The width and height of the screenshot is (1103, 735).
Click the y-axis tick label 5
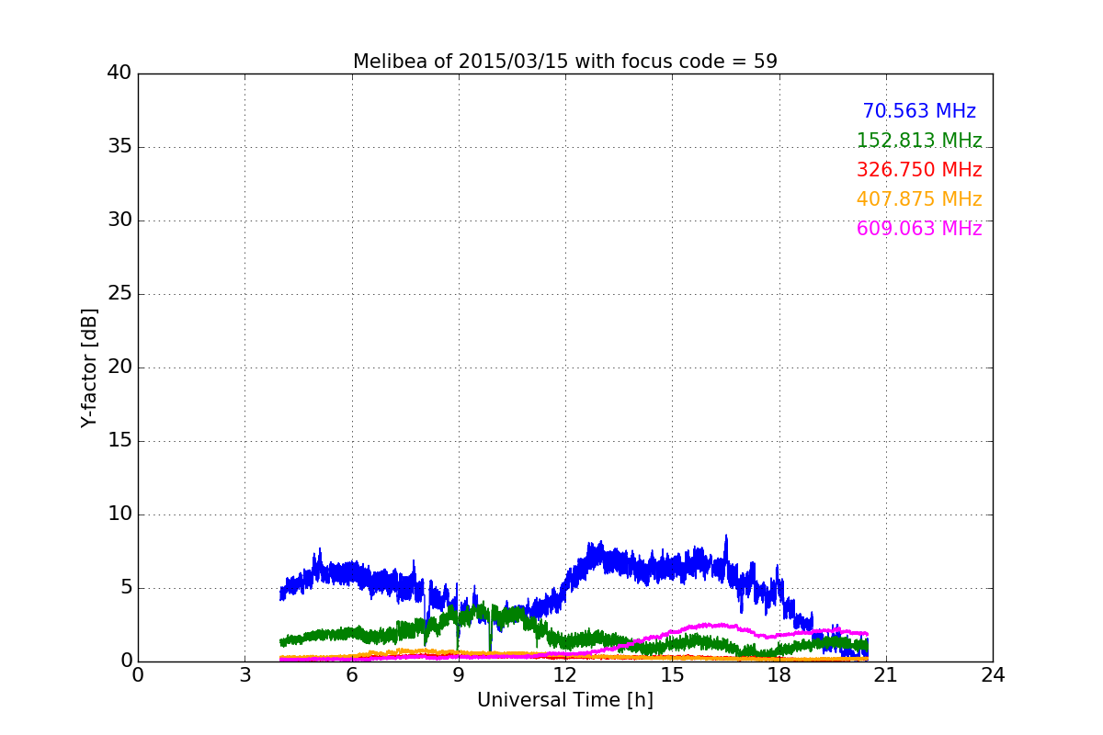pyautogui.click(x=125, y=588)
